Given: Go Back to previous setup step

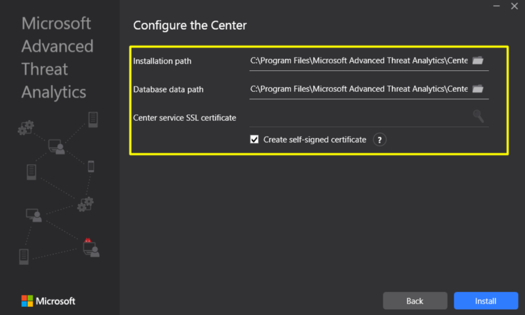Looking at the screenshot, I should click(415, 301).
